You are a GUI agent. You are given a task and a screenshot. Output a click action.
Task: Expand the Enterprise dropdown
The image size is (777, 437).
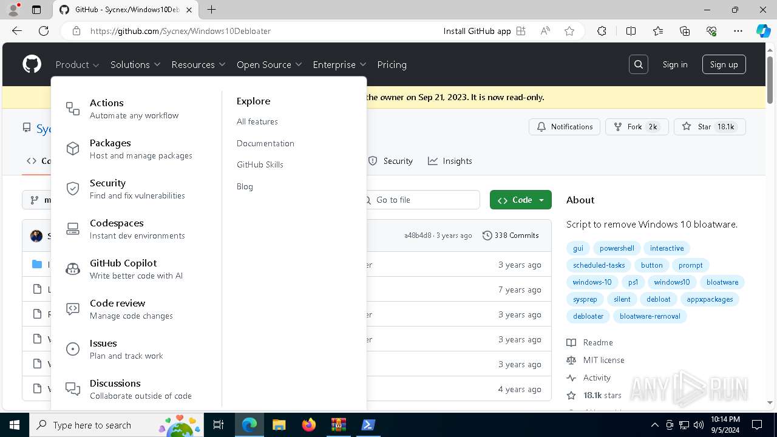pyautogui.click(x=339, y=64)
